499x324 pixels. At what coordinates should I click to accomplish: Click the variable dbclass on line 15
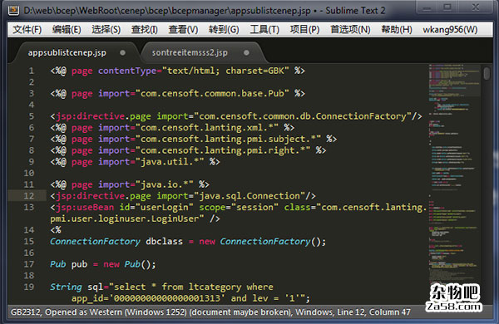coord(164,242)
